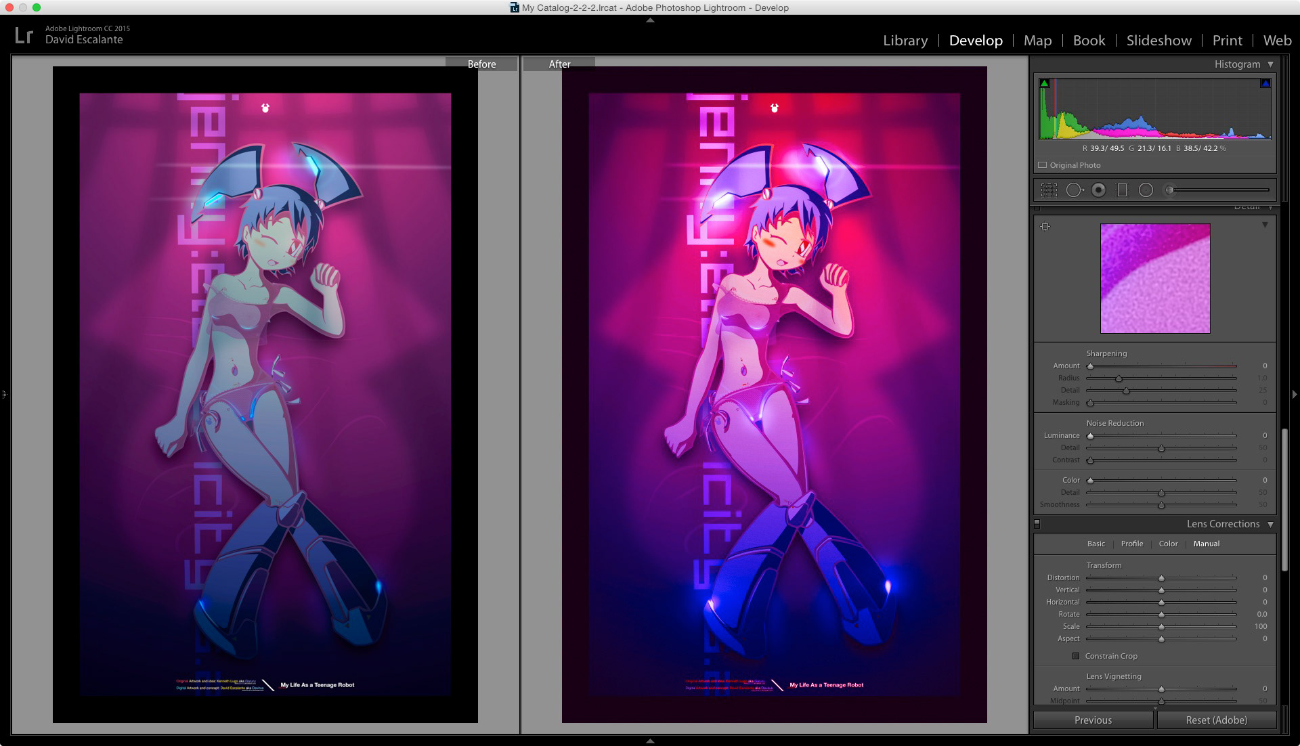Click the Previous button

pyautogui.click(x=1093, y=720)
